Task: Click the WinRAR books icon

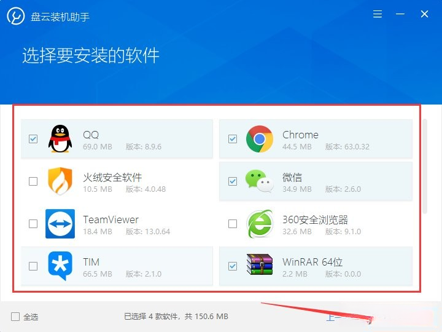Action: [x=259, y=264]
